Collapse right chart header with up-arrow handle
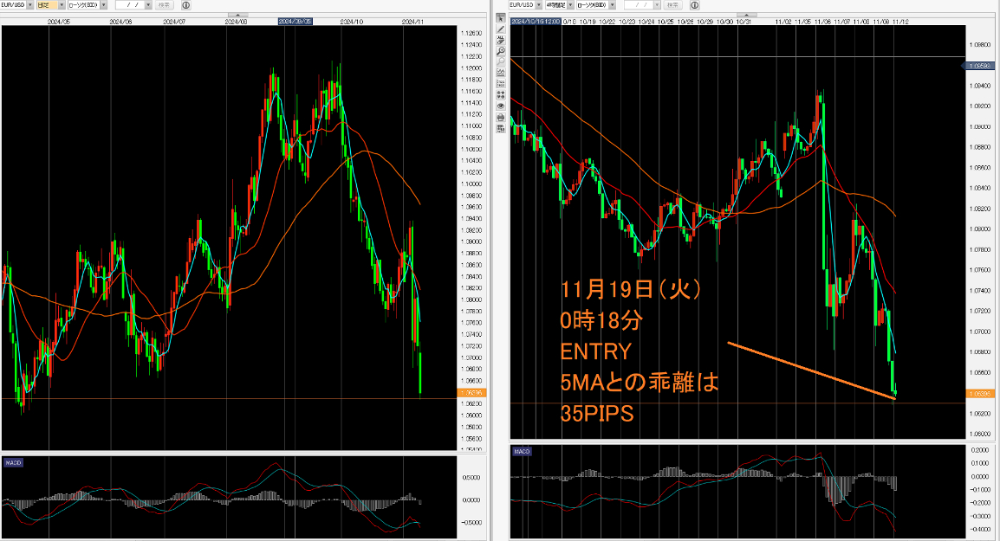The width and height of the screenshot is (1000, 541). (x=747, y=15)
